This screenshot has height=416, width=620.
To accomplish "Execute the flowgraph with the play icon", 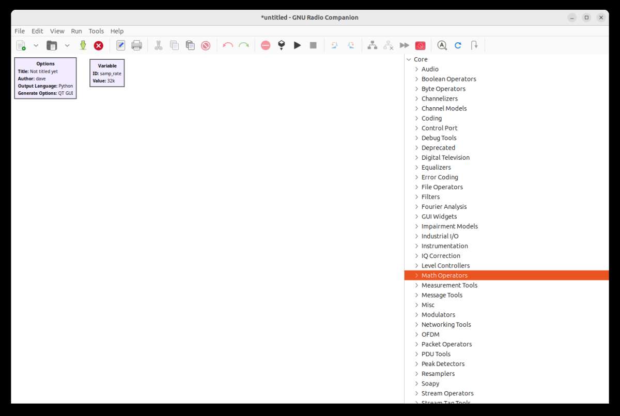I will coord(297,45).
